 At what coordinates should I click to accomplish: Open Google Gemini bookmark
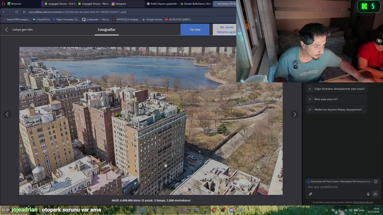152,19
